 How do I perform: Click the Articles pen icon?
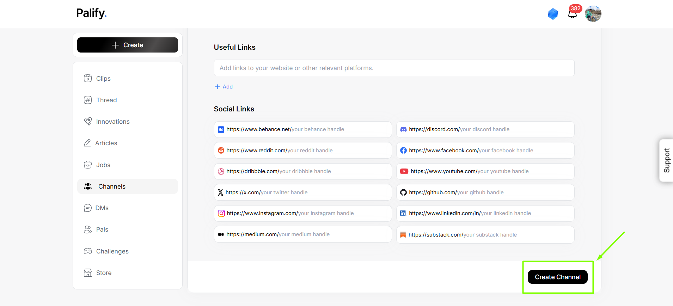tap(87, 143)
